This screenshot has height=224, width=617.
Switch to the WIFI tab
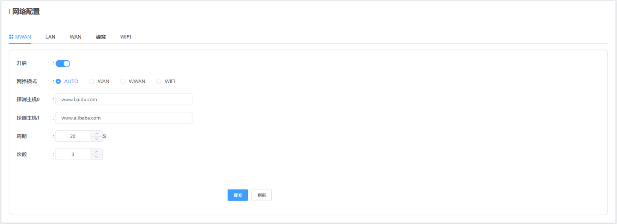125,37
